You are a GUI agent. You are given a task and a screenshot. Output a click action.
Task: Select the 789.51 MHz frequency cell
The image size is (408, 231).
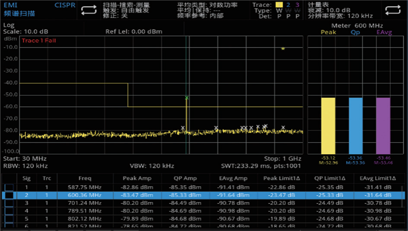[x=85, y=211]
